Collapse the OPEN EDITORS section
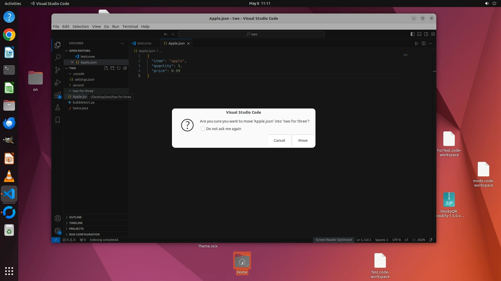The image size is (501, 281). click(x=80, y=51)
